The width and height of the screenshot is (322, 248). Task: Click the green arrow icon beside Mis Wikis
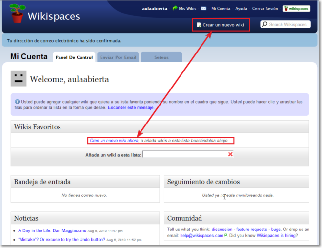tap(175, 8)
